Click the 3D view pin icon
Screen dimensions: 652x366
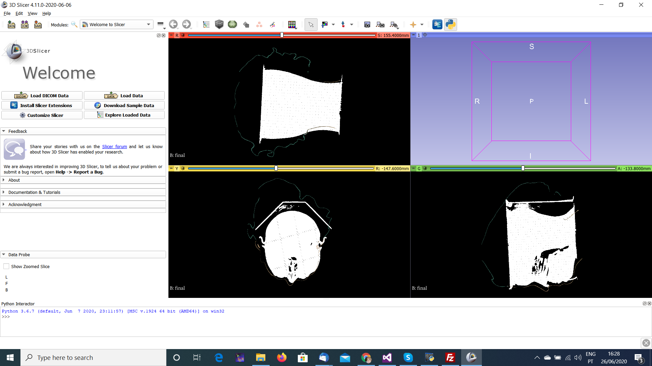click(x=414, y=35)
